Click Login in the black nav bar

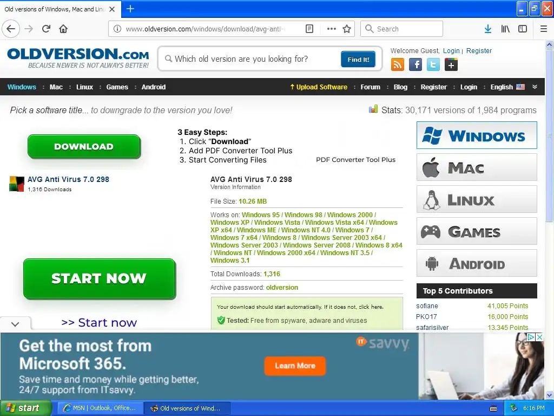[x=469, y=87]
